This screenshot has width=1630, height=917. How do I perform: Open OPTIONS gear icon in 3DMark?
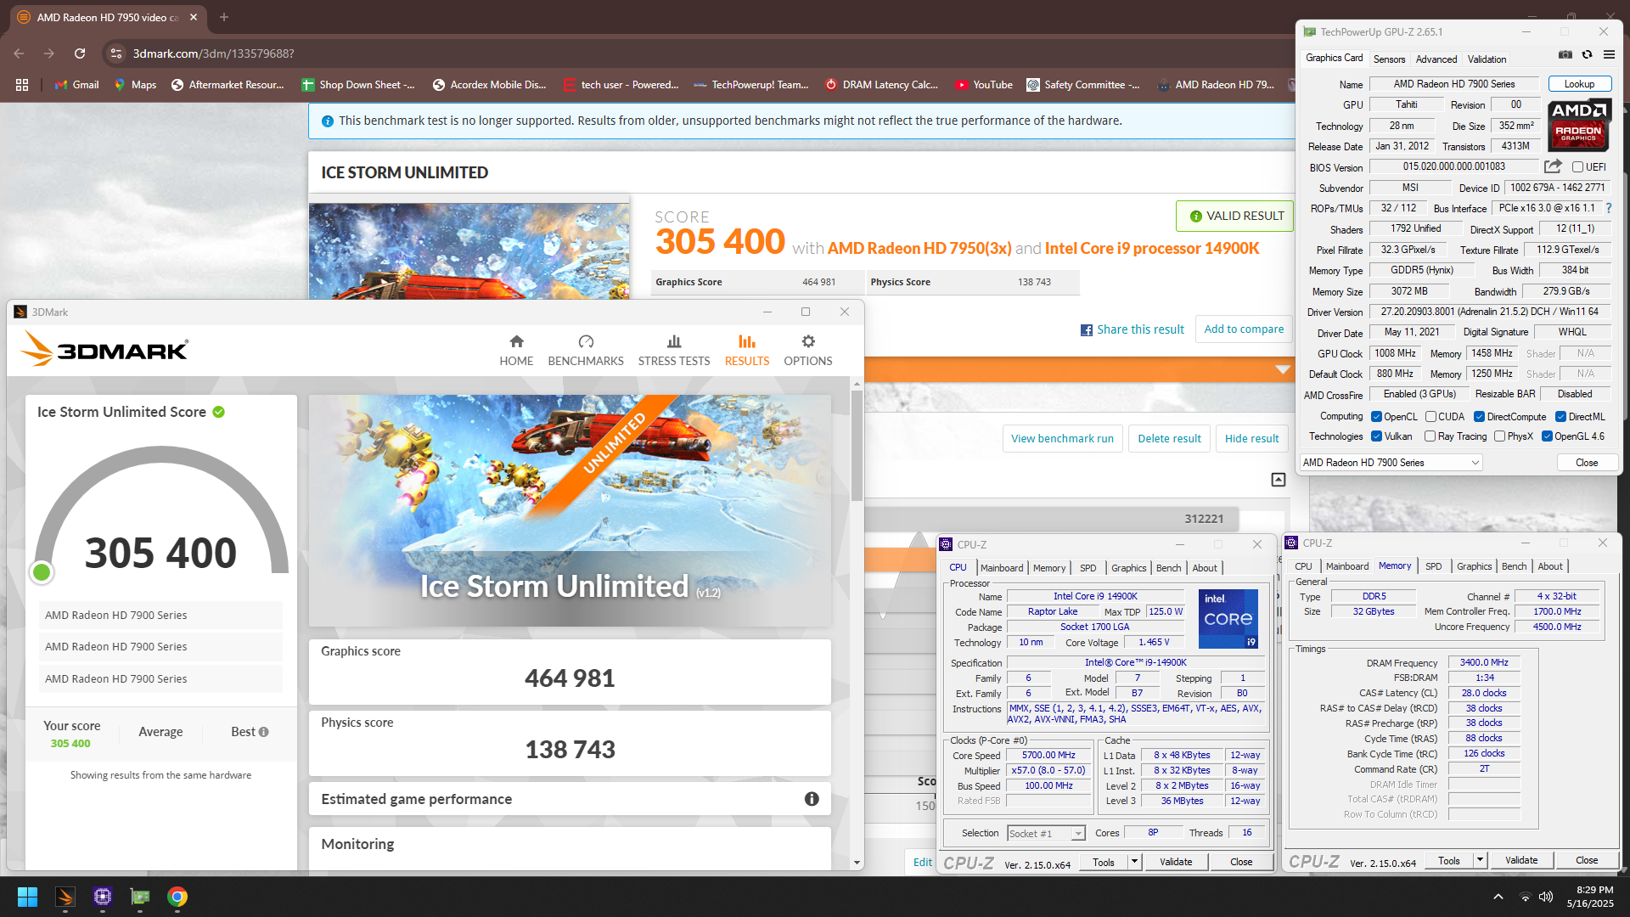[808, 341]
